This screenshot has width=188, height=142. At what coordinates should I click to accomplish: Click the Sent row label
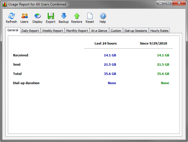click(17, 64)
